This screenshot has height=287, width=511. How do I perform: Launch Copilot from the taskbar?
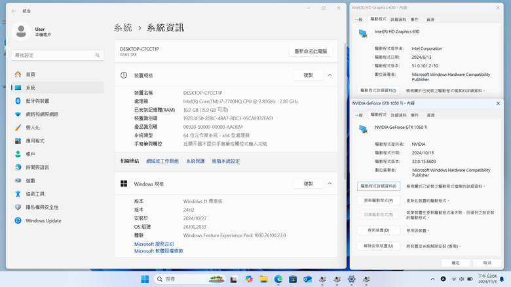(249, 279)
